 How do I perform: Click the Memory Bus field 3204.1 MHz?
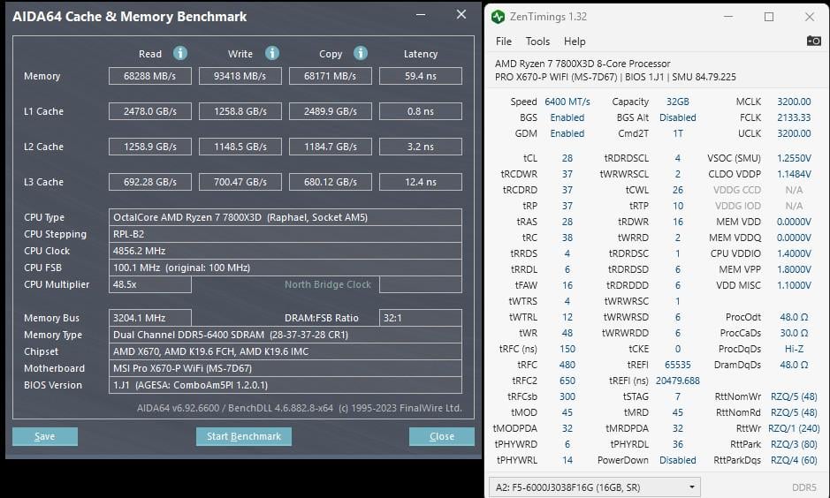click(149, 318)
